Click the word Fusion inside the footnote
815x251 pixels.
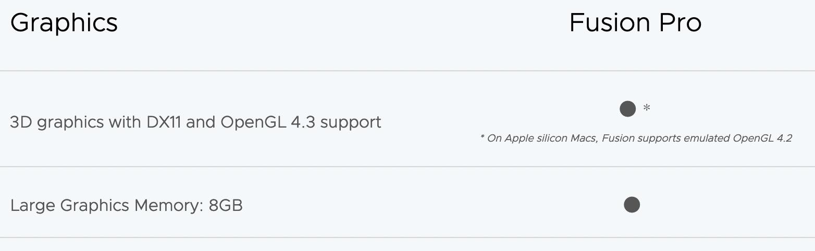[618, 139]
